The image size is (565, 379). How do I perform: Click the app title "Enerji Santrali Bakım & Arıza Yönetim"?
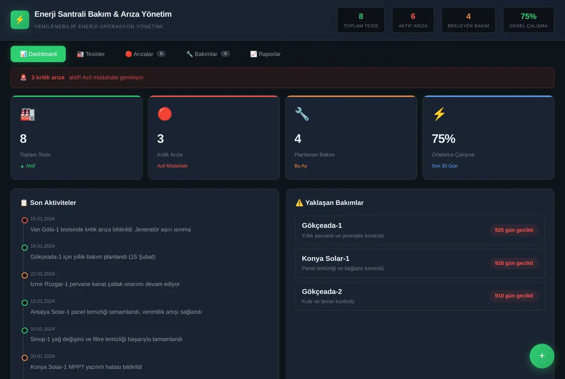(103, 15)
